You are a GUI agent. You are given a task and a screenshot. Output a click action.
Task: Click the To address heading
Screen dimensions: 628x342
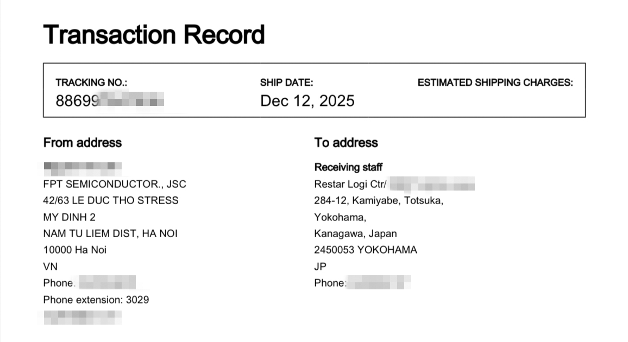(346, 143)
